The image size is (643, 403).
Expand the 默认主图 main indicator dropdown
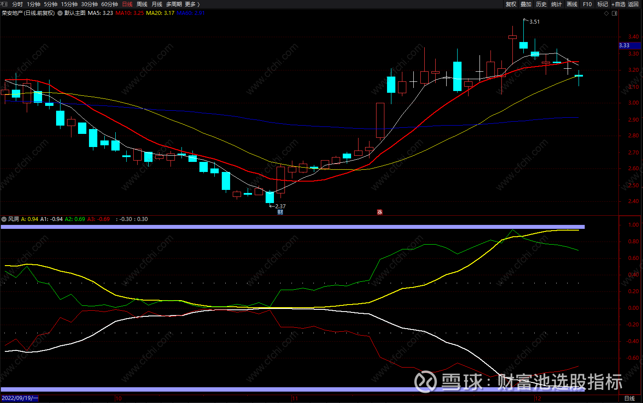tap(60, 13)
